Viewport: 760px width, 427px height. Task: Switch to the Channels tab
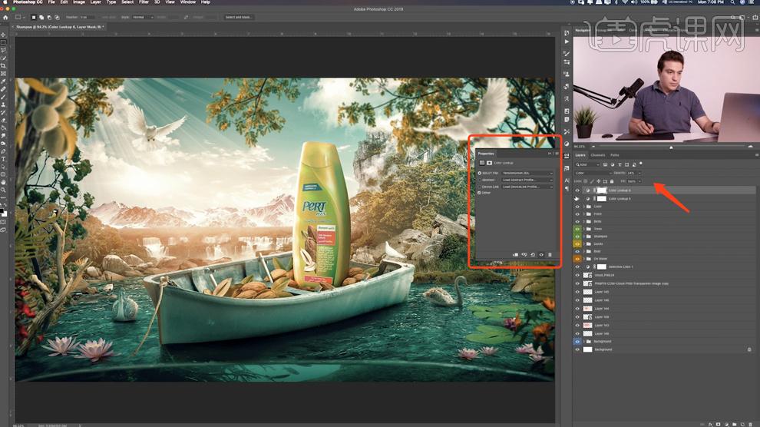[x=597, y=155]
